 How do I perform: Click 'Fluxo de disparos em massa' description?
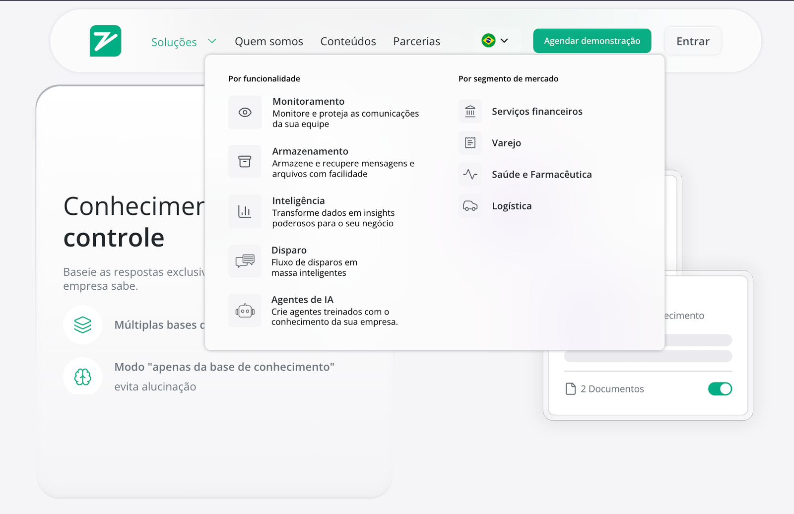tap(314, 267)
